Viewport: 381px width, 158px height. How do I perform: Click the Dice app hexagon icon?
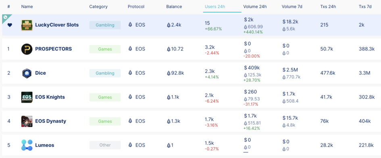tap(27, 73)
